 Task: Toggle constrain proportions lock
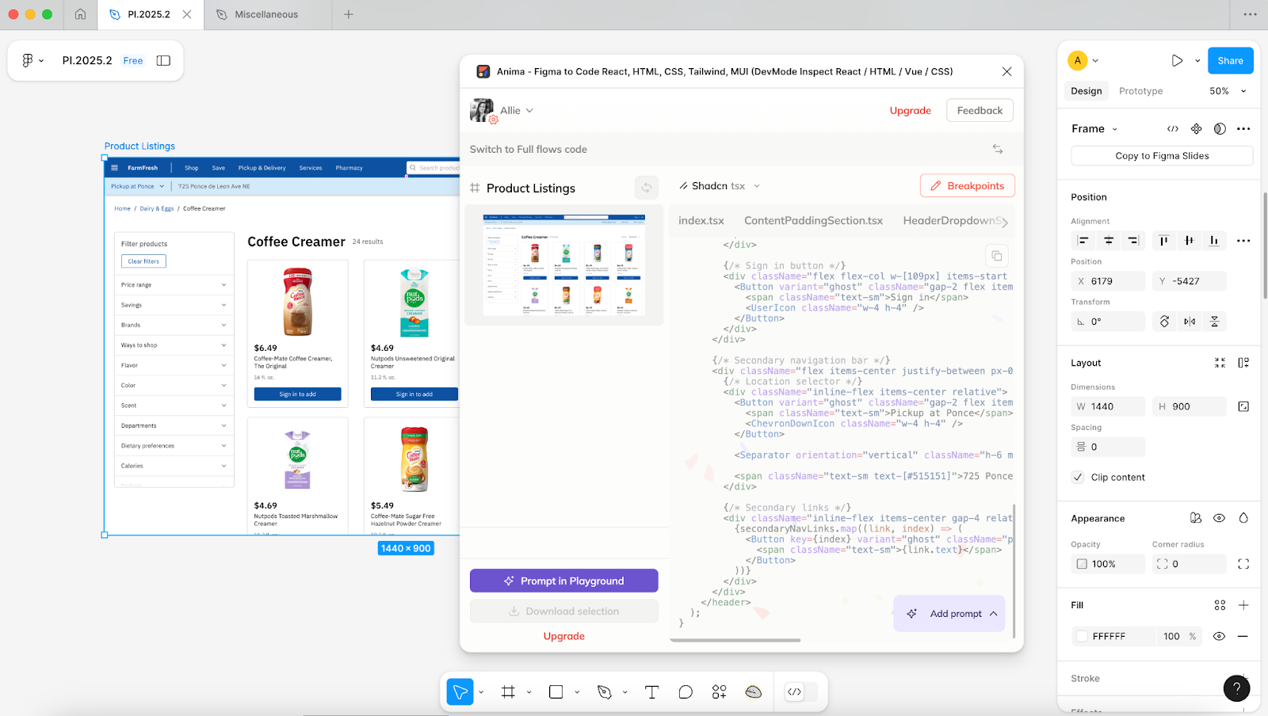coord(1243,406)
